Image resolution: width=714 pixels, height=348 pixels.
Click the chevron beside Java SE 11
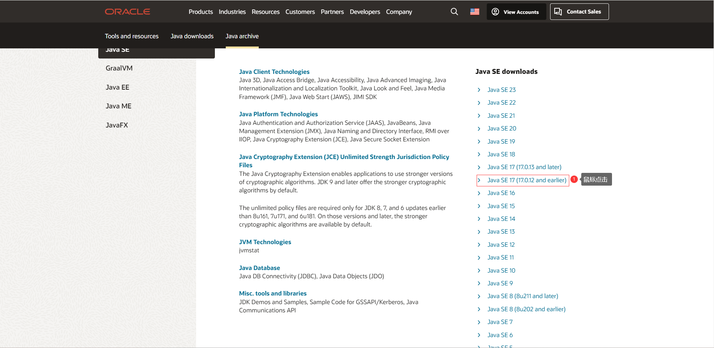[x=479, y=258]
